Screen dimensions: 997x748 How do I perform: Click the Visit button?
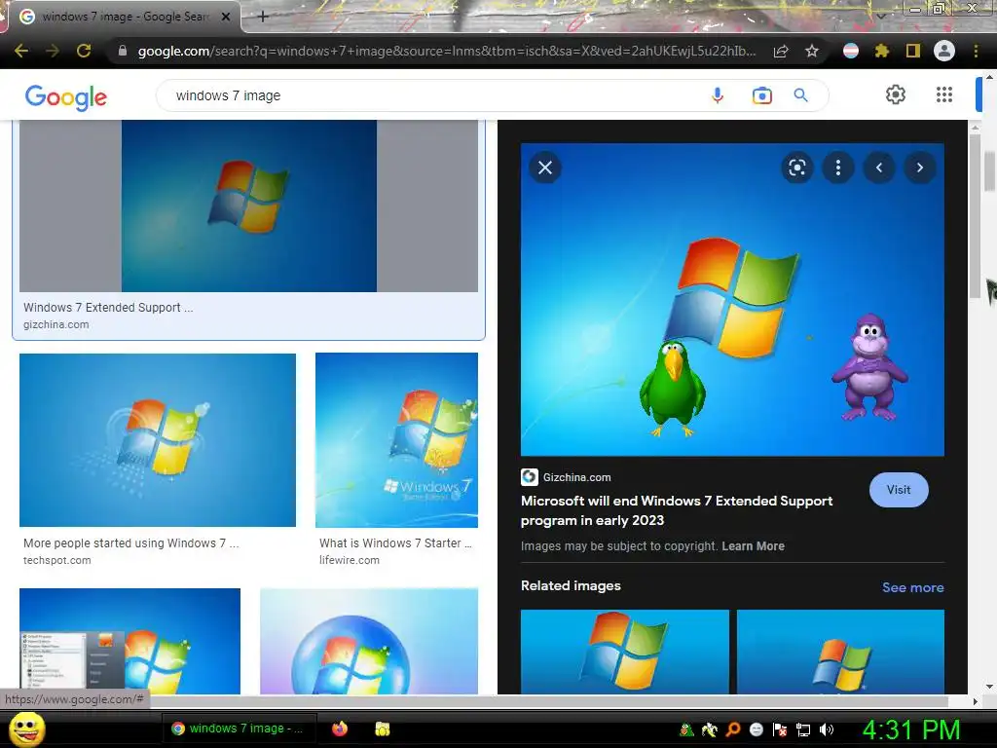click(x=899, y=490)
